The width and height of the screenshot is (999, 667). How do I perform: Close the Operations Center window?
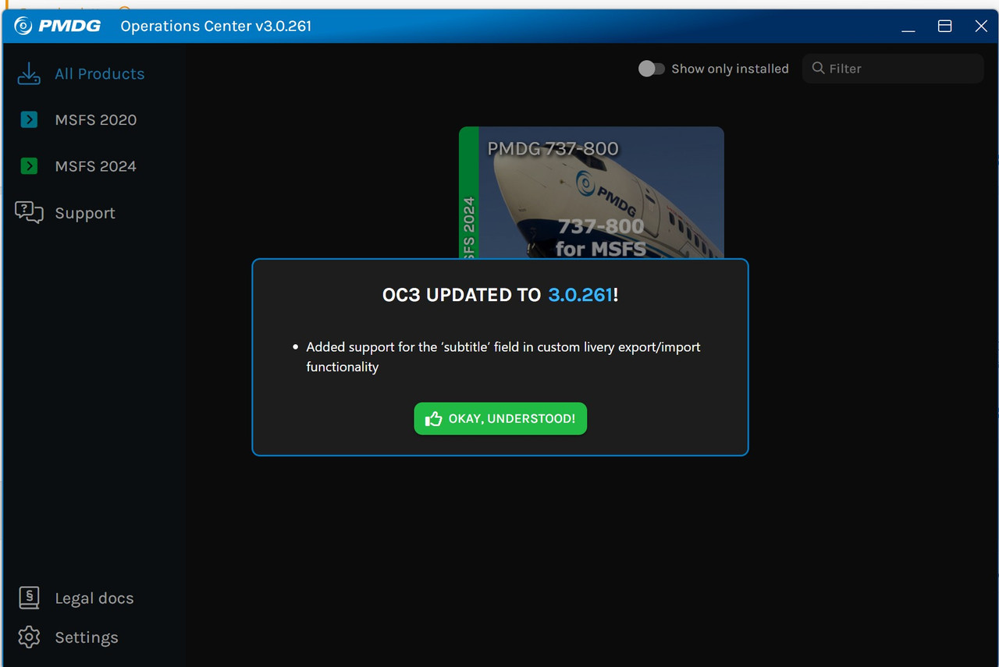point(981,26)
